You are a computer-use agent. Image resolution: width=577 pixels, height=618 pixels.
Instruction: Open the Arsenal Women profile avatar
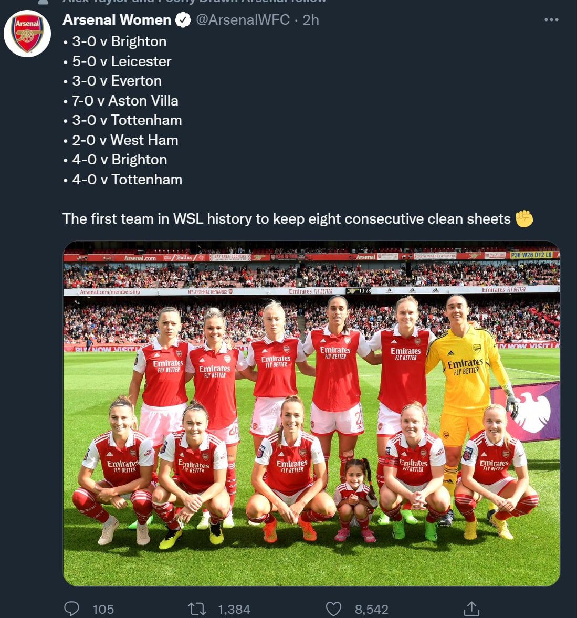point(27,34)
